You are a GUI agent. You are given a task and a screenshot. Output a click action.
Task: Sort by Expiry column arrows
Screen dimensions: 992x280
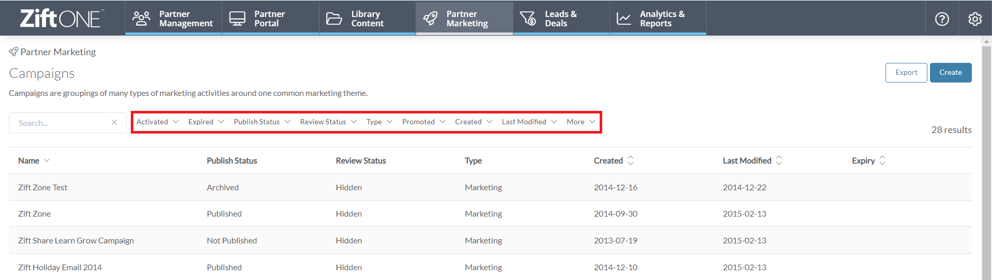pyautogui.click(x=882, y=160)
